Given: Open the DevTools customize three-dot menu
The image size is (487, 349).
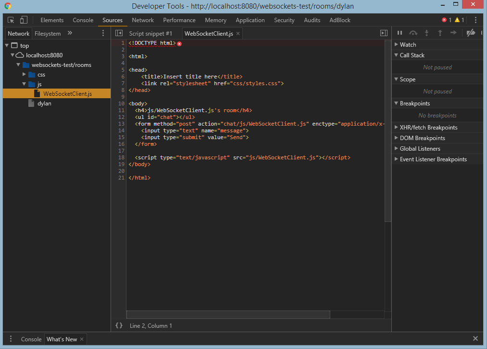Looking at the screenshot, I should coord(475,20).
